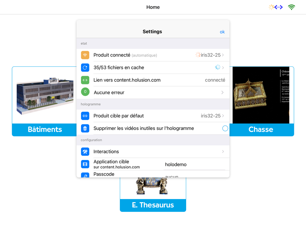The width and height of the screenshot is (306, 230).
Task: Edit the holodemo application cible field
Action: (x=191, y=164)
